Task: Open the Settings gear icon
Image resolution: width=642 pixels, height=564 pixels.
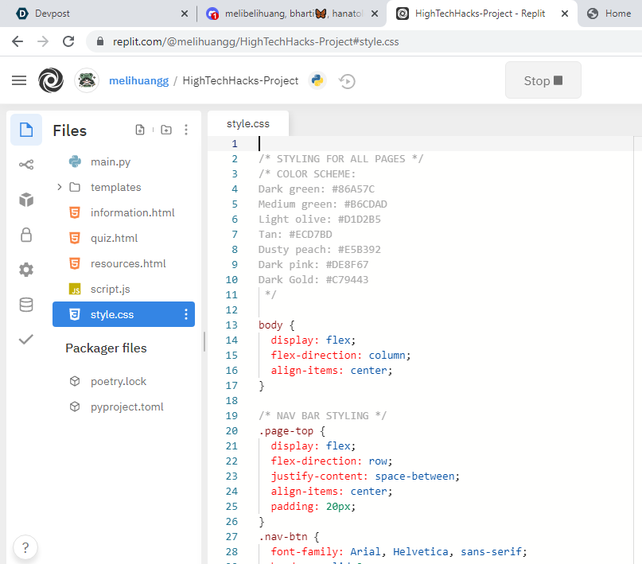Action: [x=26, y=270]
